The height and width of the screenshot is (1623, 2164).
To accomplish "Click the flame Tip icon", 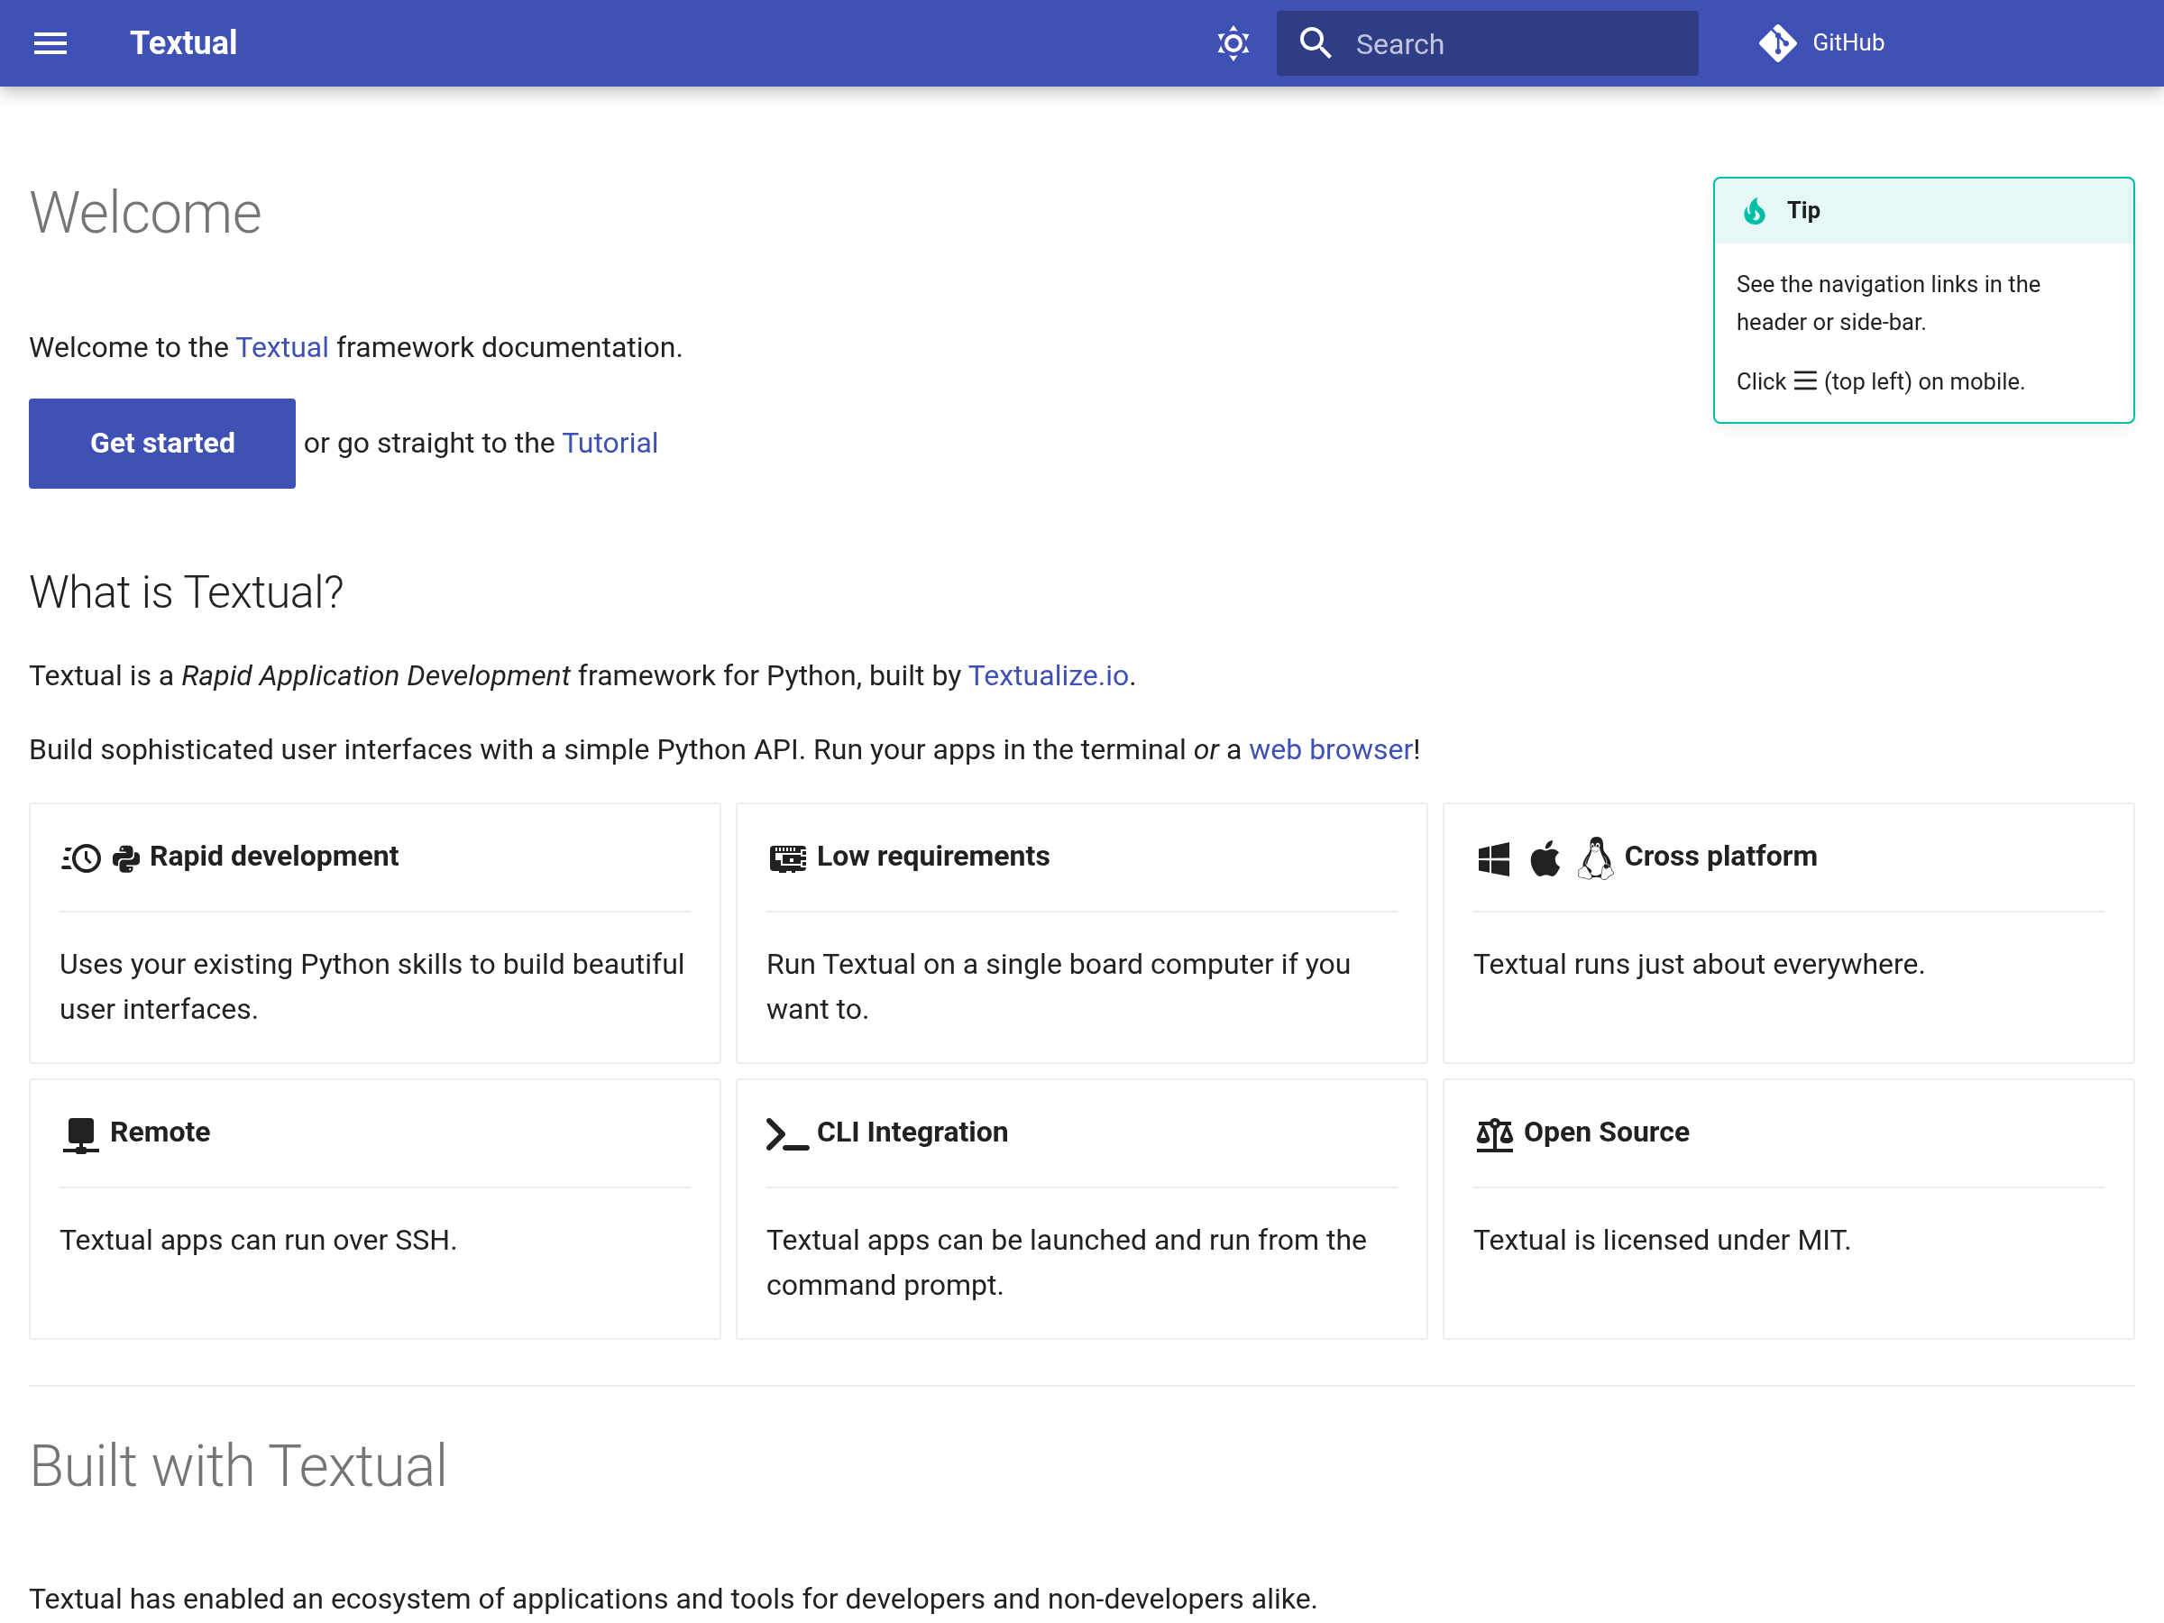I will (1754, 210).
